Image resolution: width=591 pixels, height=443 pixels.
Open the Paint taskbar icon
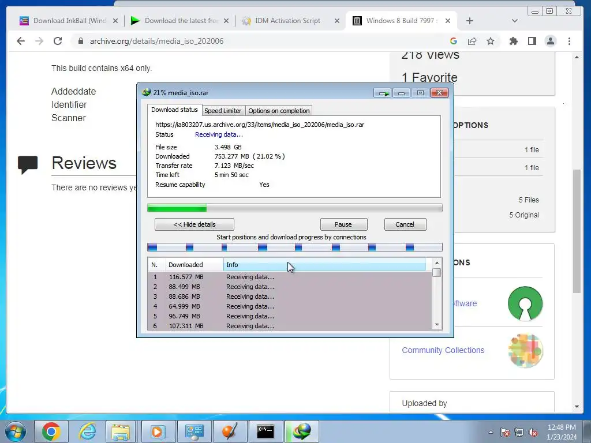click(x=230, y=431)
